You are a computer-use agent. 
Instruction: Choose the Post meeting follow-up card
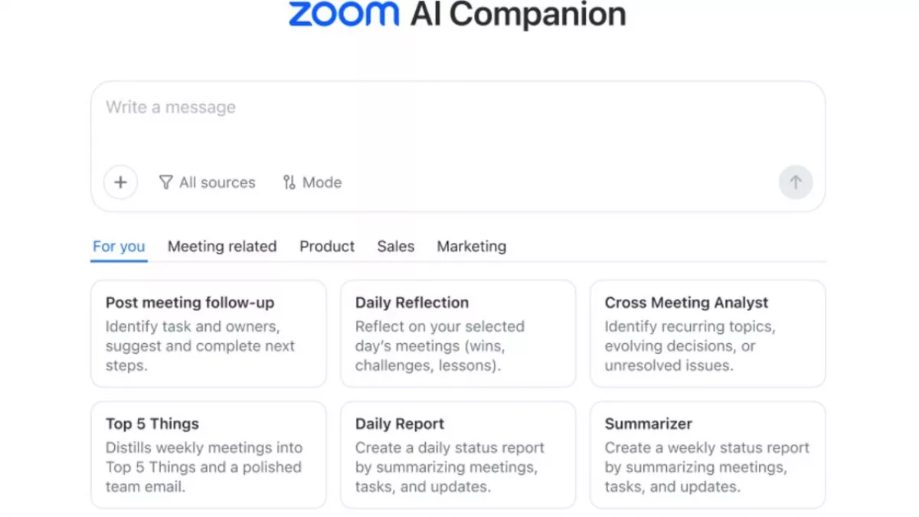208,333
